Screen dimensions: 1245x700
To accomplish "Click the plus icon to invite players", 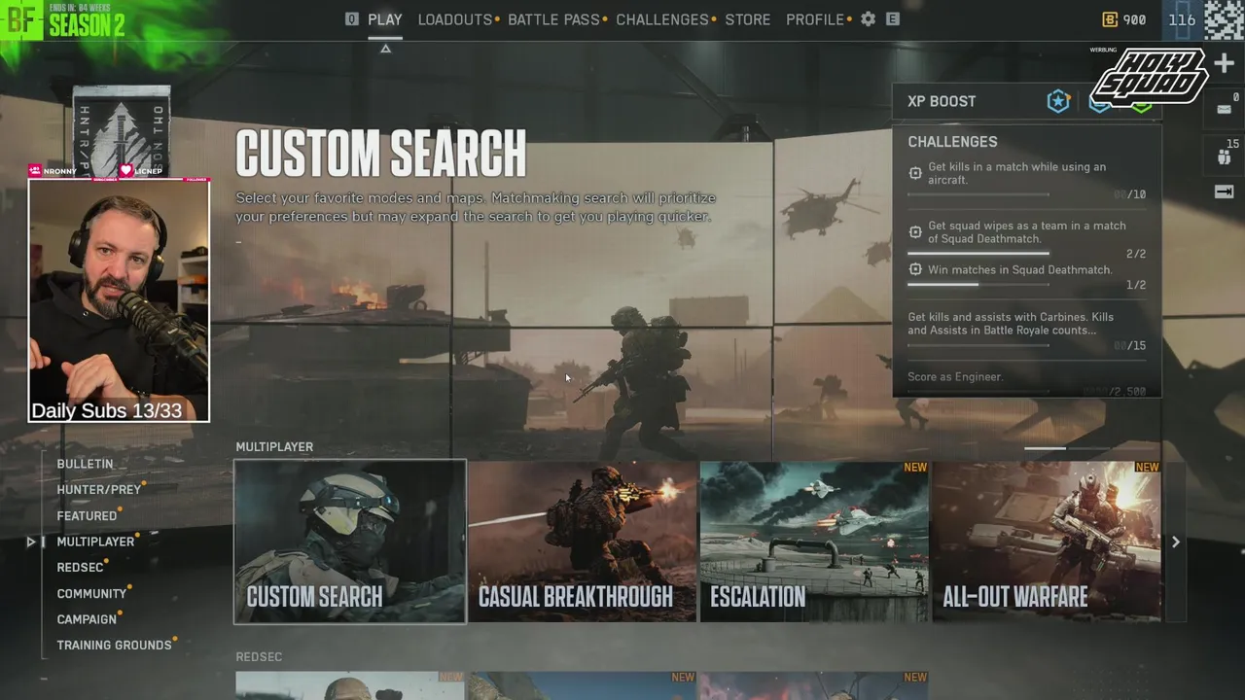I will (x=1225, y=63).
